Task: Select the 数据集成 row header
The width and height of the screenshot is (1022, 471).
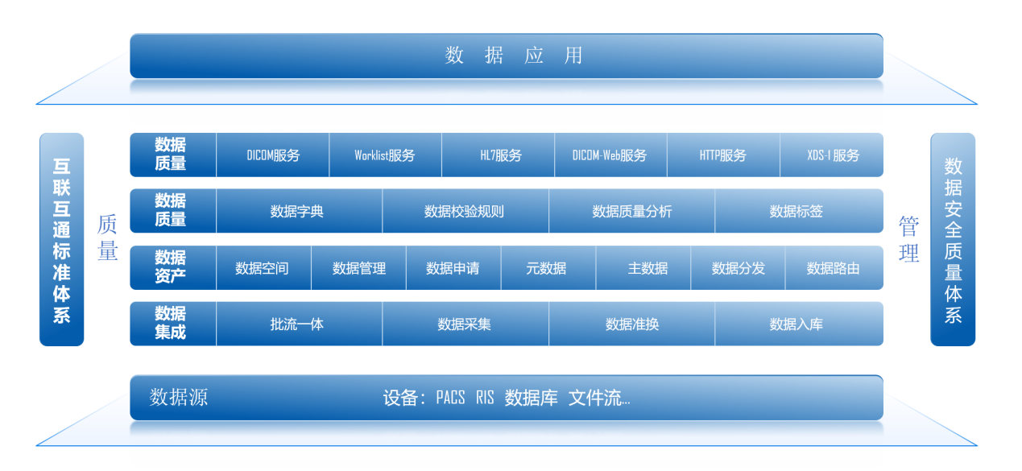Action: tap(172, 324)
